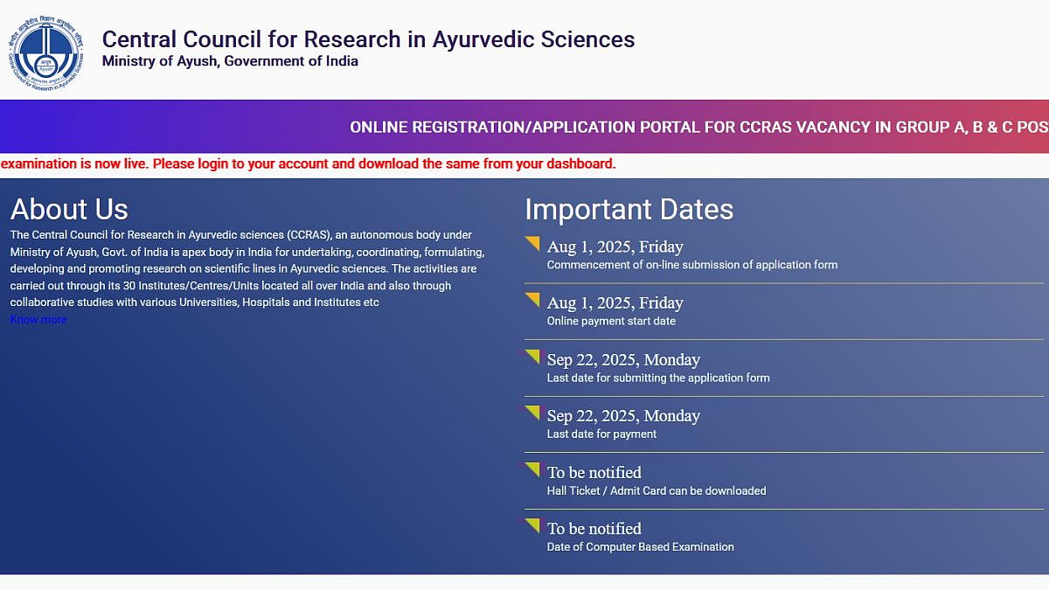
Task: Click 'Date of Computer Based Examination' label
Action: tap(640, 547)
